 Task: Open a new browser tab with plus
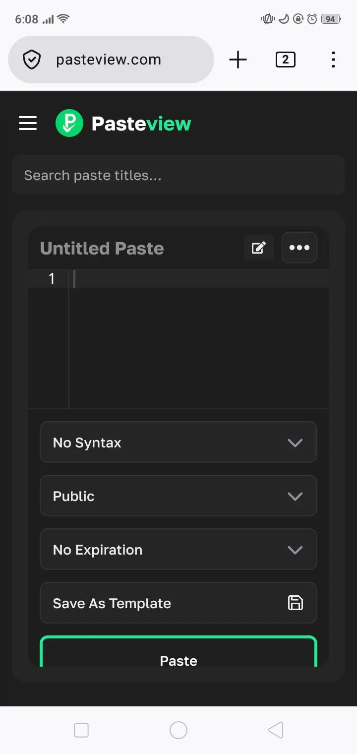238,60
